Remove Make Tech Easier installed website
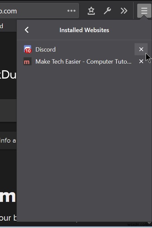Screen dimensions: 152x228 (x=141, y=61)
